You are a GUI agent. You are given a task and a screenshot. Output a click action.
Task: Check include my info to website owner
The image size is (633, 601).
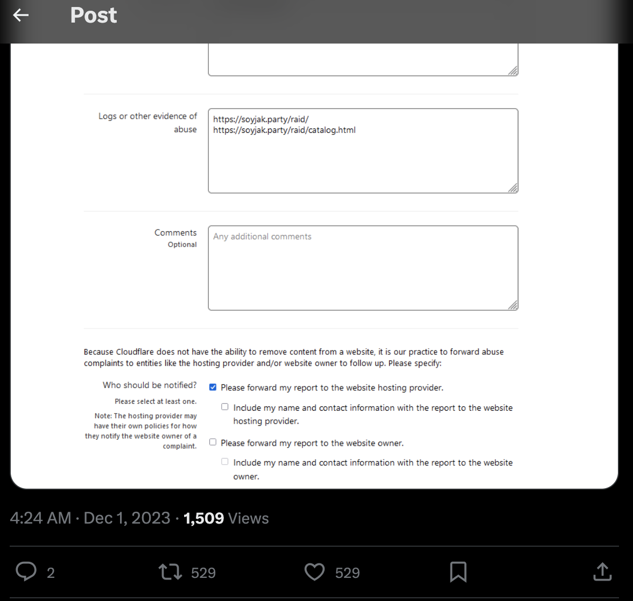(225, 462)
